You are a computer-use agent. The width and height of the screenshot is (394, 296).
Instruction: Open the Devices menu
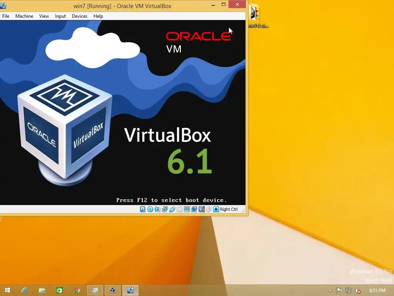click(80, 16)
